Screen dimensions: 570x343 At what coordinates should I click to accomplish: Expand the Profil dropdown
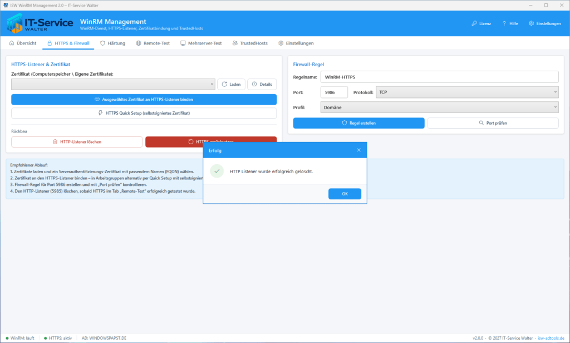[x=440, y=107]
